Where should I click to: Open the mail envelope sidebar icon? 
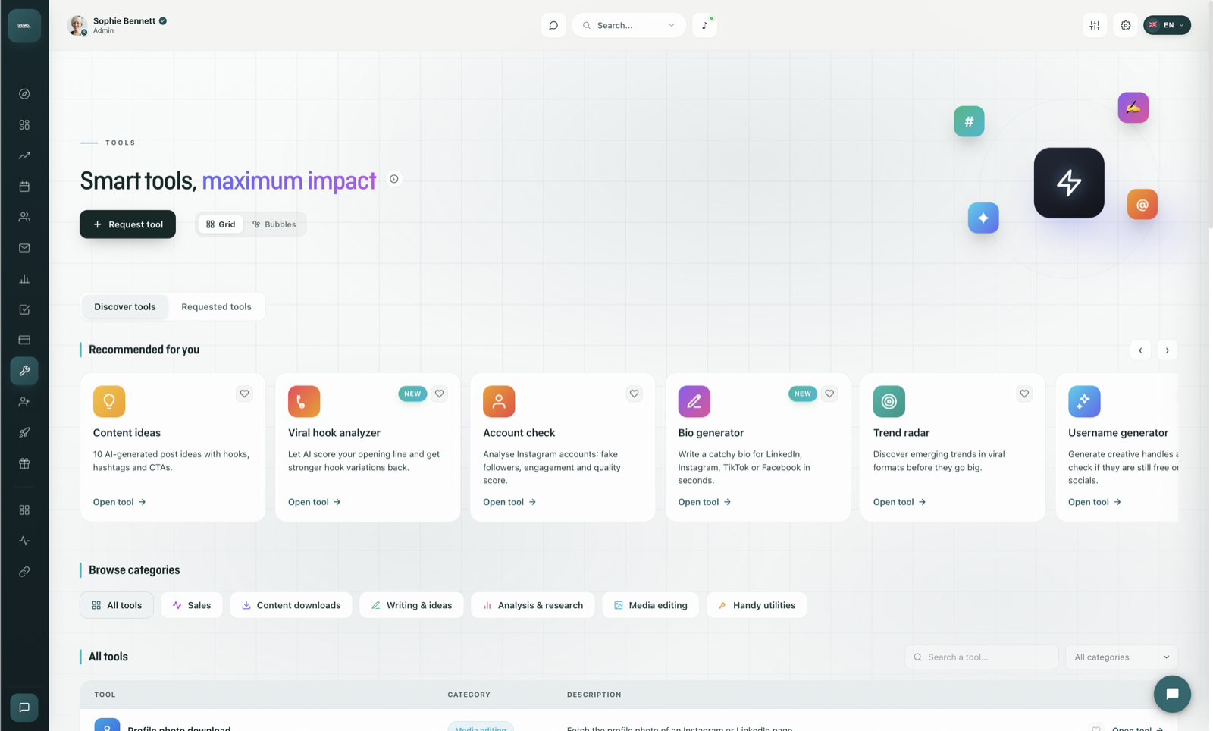pyautogui.click(x=24, y=248)
